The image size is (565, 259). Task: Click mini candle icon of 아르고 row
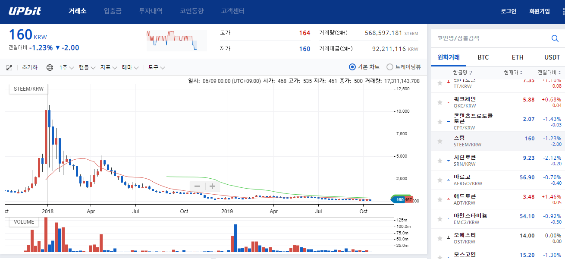pos(448,180)
